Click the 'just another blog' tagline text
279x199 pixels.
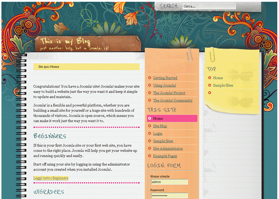coord(74,48)
